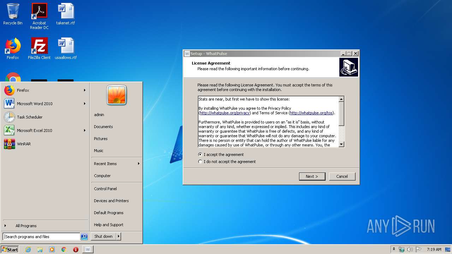Click the search magnifier button in Start menu

pyautogui.click(x=84, y=237)
